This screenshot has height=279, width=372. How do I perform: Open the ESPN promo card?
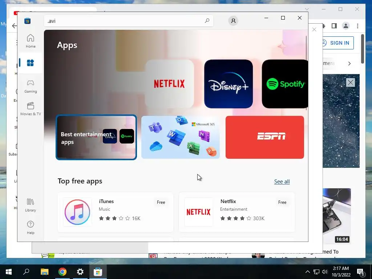click(x=265, y=137)
